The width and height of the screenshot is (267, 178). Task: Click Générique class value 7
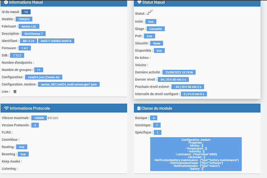coord(157,125)
